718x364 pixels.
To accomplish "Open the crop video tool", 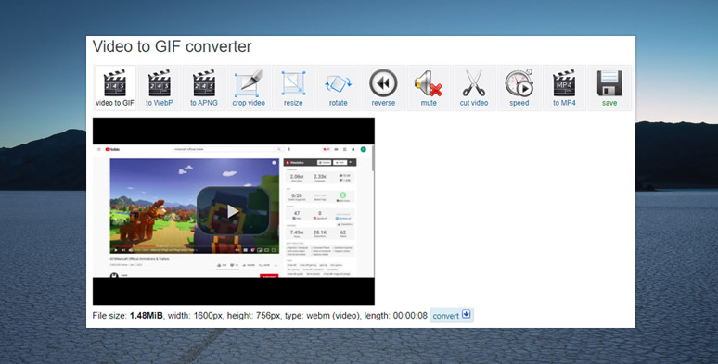I will (249, 88).
